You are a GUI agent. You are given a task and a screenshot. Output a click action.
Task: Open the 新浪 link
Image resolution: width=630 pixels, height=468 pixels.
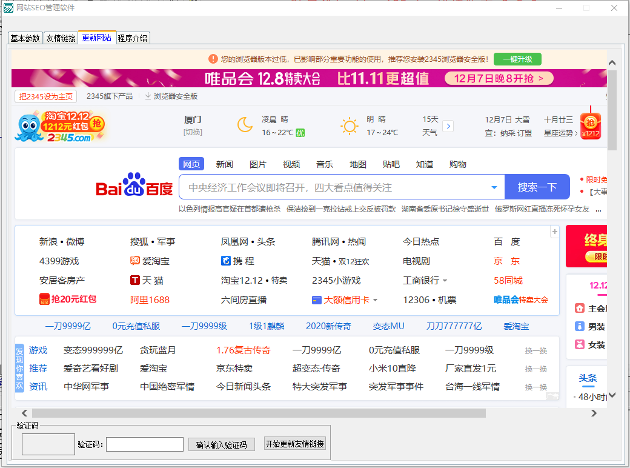pos(48,241)
